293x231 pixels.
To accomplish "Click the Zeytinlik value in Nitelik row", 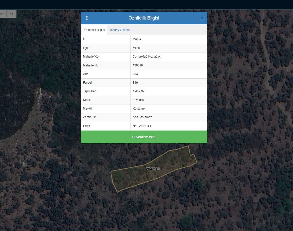I will point(138,100).
